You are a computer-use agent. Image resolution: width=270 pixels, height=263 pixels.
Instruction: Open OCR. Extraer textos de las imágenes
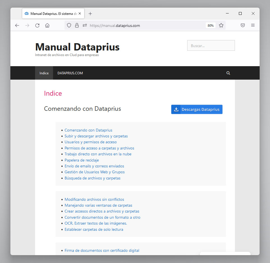96,223
